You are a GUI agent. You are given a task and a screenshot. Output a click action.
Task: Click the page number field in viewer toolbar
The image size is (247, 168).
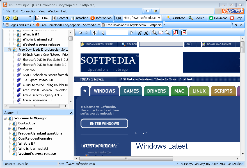coord(117,33)
